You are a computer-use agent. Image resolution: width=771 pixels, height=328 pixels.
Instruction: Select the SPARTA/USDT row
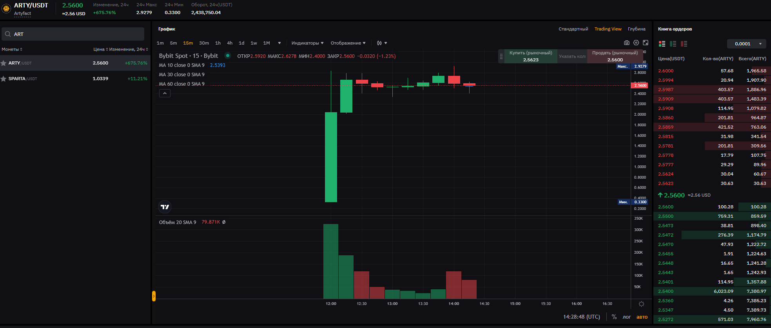pos(75,79)
